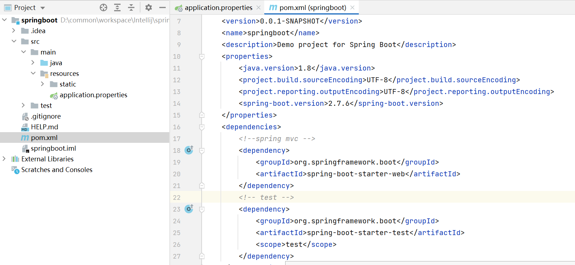Screen dimensions: 575x265
Task: Click the application.properties Spring leaf icon in tree
Action: pyautogui.click(x=54, y=95)
